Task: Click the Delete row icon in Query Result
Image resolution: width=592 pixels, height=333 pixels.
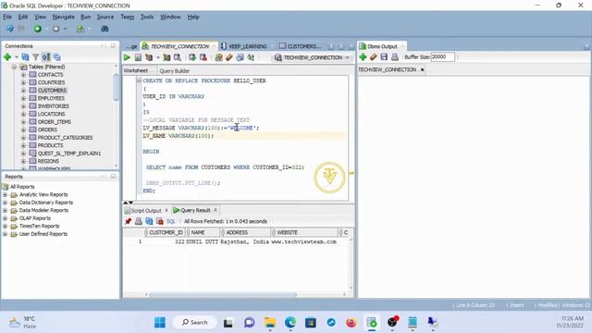Action: tap(160, 221)
